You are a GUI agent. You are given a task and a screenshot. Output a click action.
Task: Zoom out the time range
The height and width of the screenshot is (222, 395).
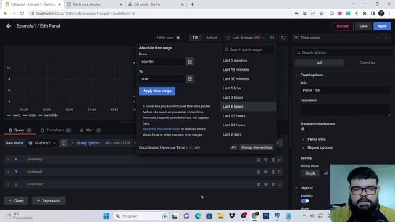272,38
